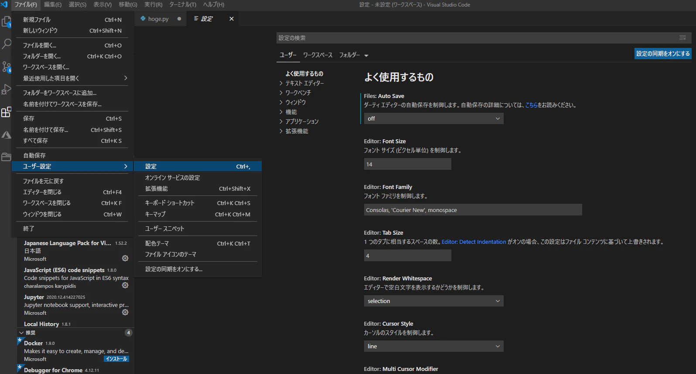Click the filter icon in the settings search bar
This screenshot has width=696, height=374.
tap(682, 38)
